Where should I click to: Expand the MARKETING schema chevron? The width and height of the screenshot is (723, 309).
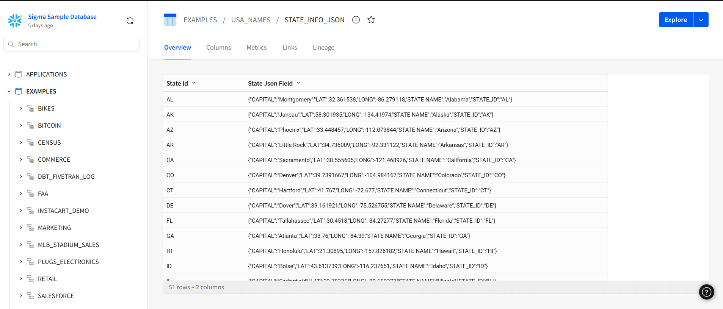(21, 228)
